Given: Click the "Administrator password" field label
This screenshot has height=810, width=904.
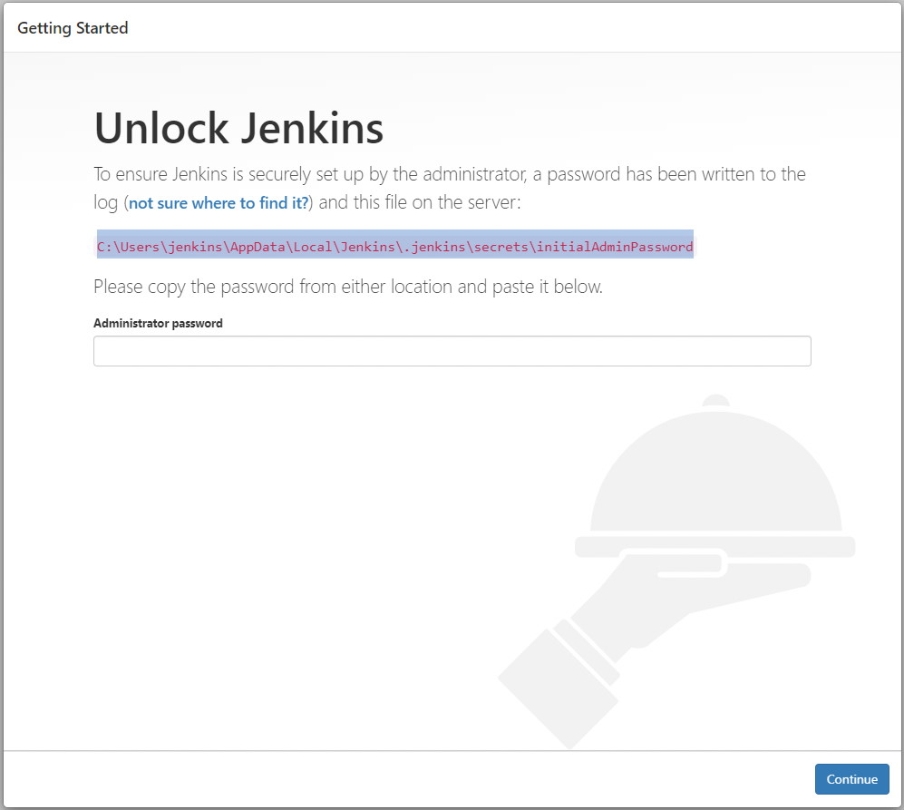Looking at the screenshot, I should [x=158, y=323].
